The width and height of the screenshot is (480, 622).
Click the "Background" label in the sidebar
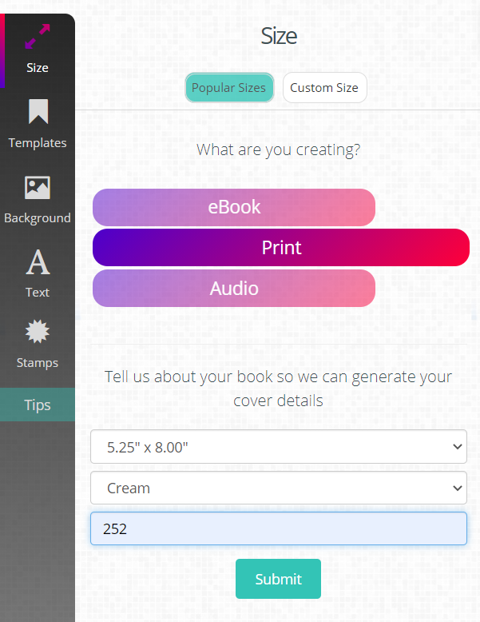(38, 218)
